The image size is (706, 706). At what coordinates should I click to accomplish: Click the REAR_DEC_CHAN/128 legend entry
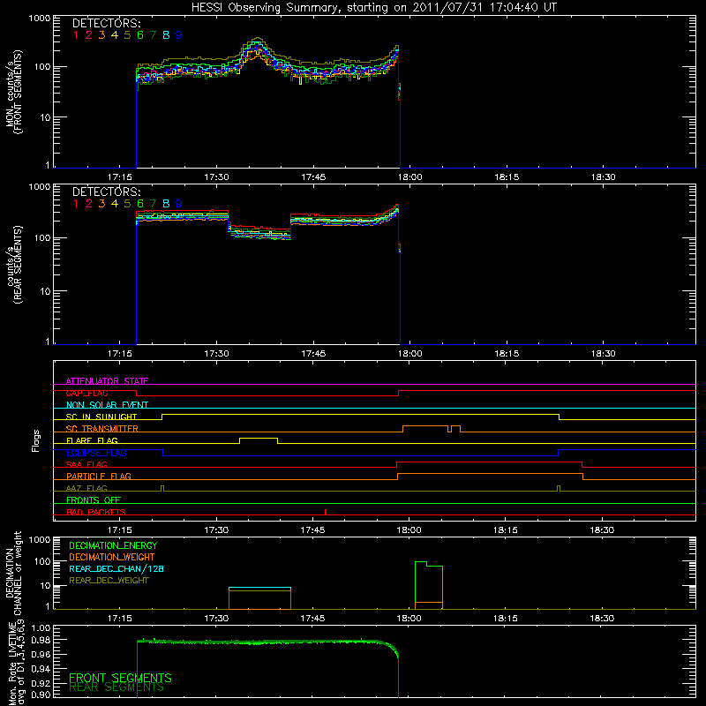(x=116, y=568)
